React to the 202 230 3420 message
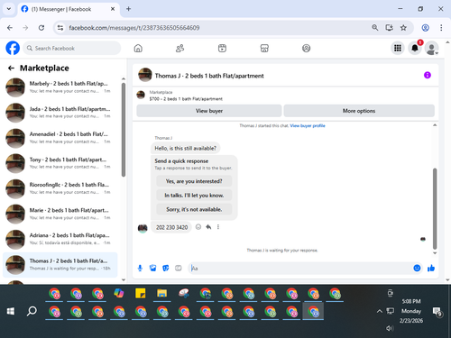 tap(198, 227)
